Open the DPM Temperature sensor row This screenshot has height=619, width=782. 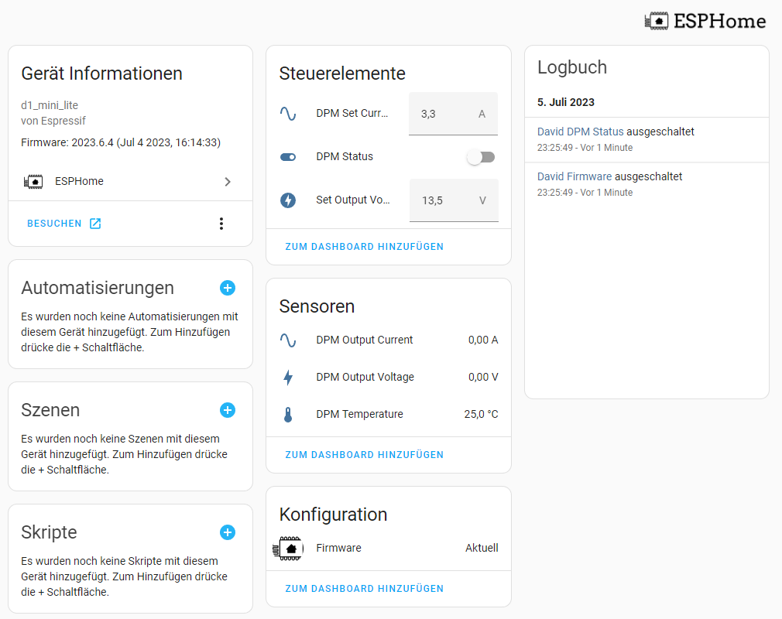pyautogui.click(x=389, y=414)
